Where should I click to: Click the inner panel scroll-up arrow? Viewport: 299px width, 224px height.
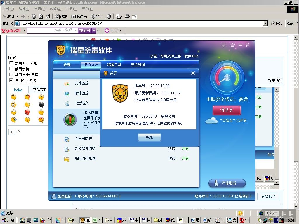[x=277, y=90]
